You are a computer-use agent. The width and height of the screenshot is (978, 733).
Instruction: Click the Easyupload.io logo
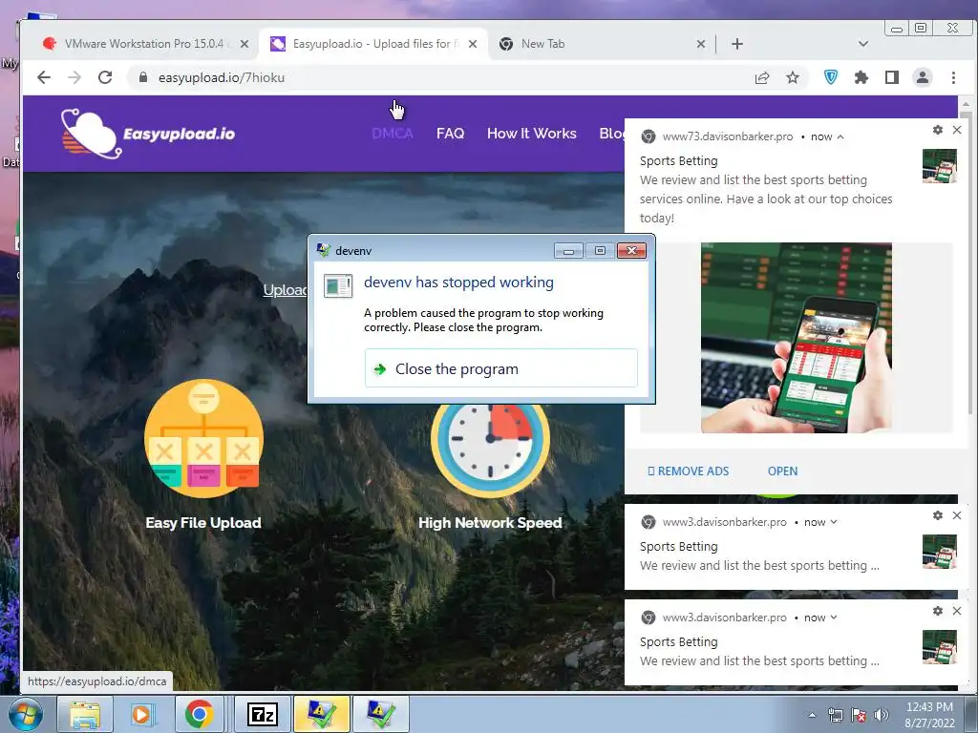point(148,134)
